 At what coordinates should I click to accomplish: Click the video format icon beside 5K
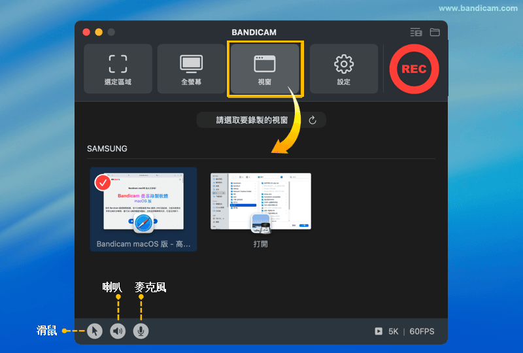point(379,331)
